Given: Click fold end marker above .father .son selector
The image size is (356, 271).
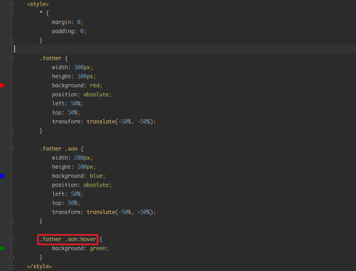Looking at the screenshot, I should [x=11, y=131].
